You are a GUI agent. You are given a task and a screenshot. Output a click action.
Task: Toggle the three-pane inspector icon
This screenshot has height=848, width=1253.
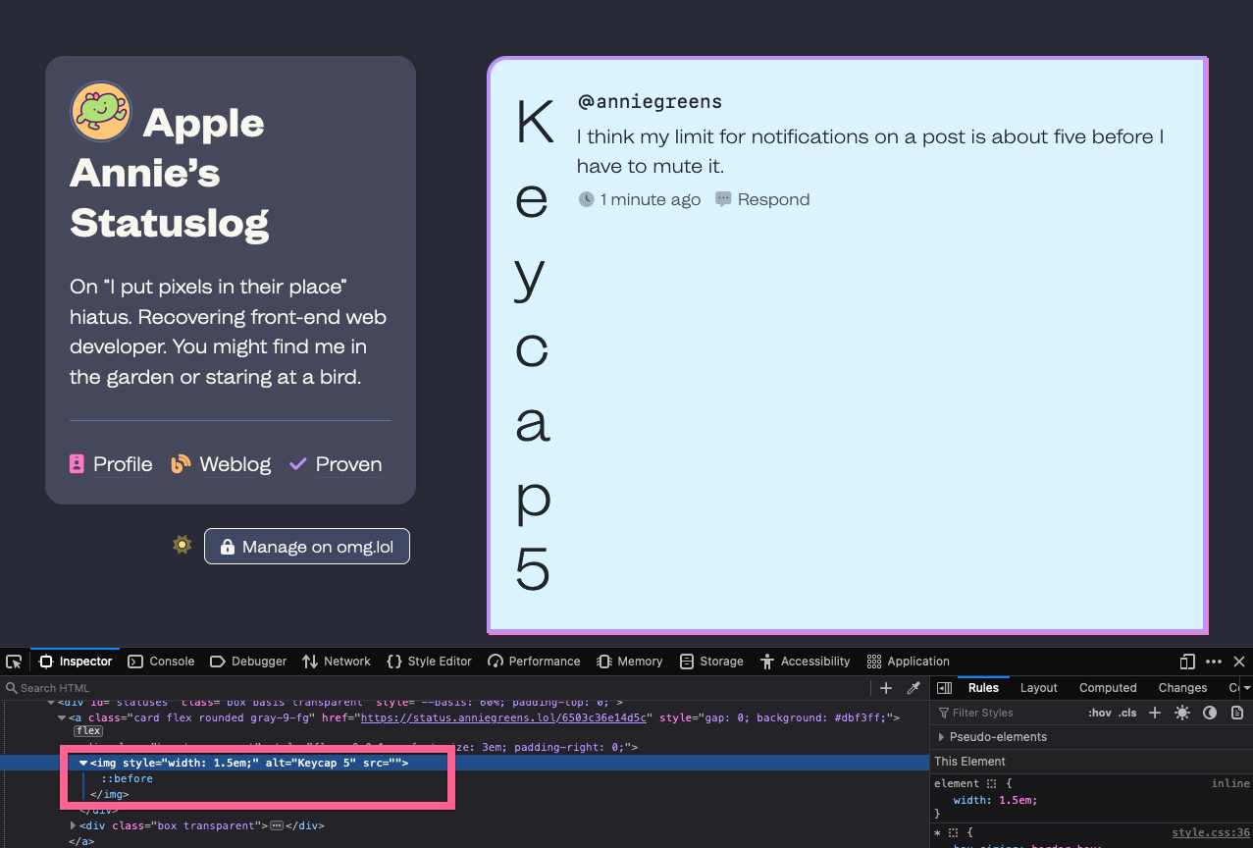click(x=944, y=688)
